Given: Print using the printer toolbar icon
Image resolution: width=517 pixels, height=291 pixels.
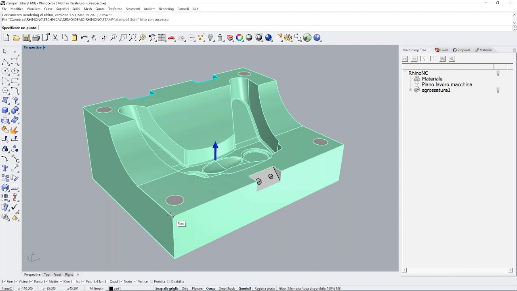Looking at the screenshot, I should [x=36, y=38].
